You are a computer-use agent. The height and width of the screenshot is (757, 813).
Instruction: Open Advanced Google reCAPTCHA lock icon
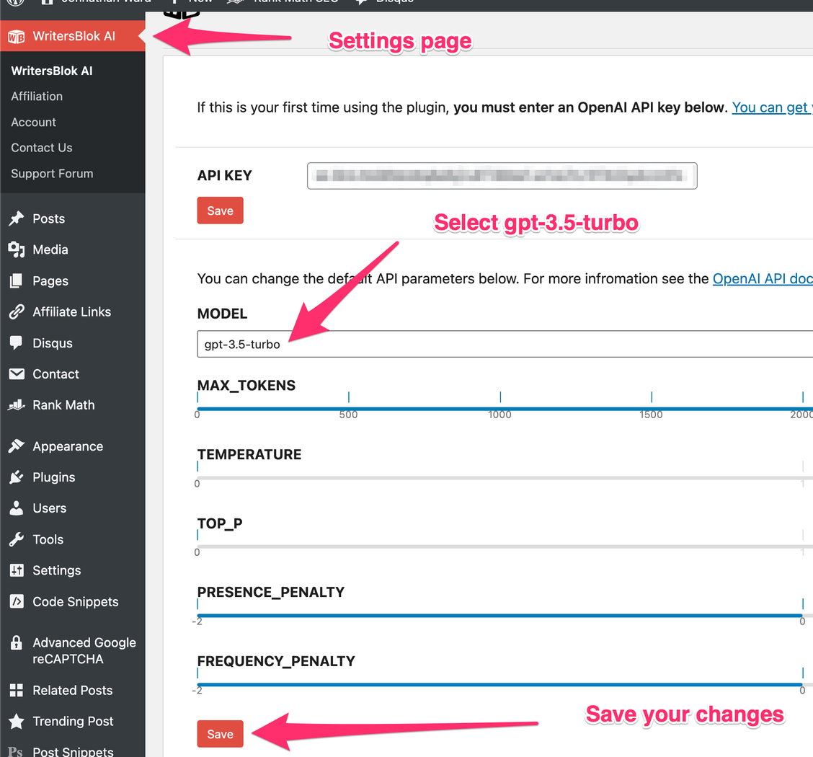pyautogui.click(x=17, y=642)
